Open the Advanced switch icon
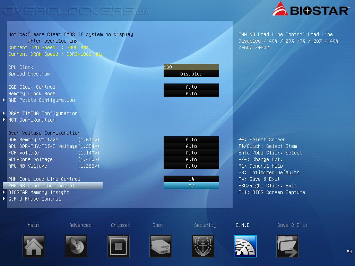 (76, 246)
